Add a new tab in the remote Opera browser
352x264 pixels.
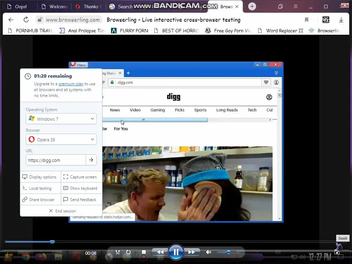[128, 73]
